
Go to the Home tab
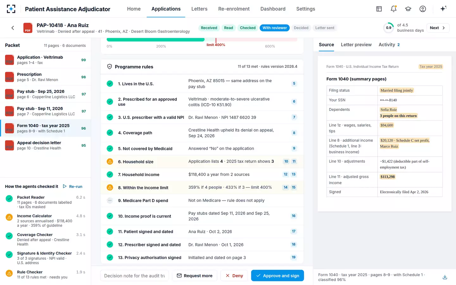click(x=134, y=9)
